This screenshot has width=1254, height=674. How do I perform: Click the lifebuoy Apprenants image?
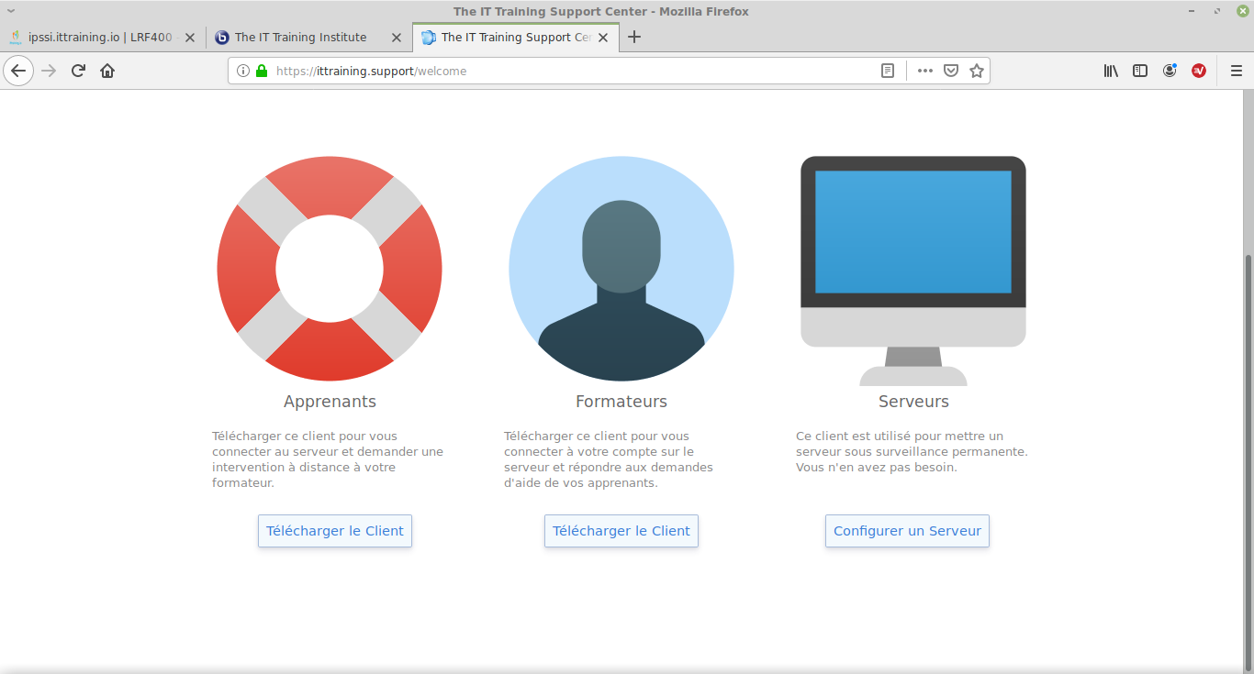[330, 269]
